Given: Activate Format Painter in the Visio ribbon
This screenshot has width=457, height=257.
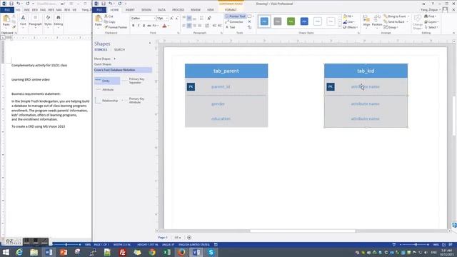Looking at the screenshot, I should point(116,27).
